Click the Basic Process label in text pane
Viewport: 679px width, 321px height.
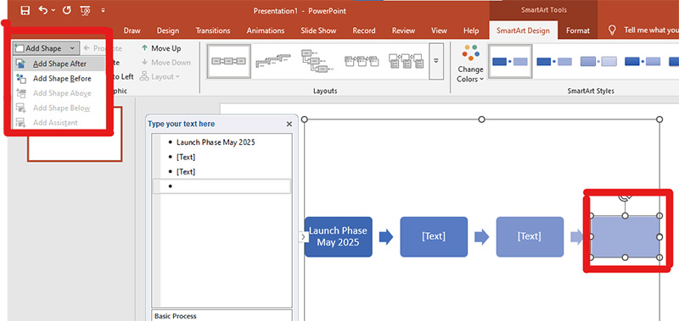pos(176,316)
